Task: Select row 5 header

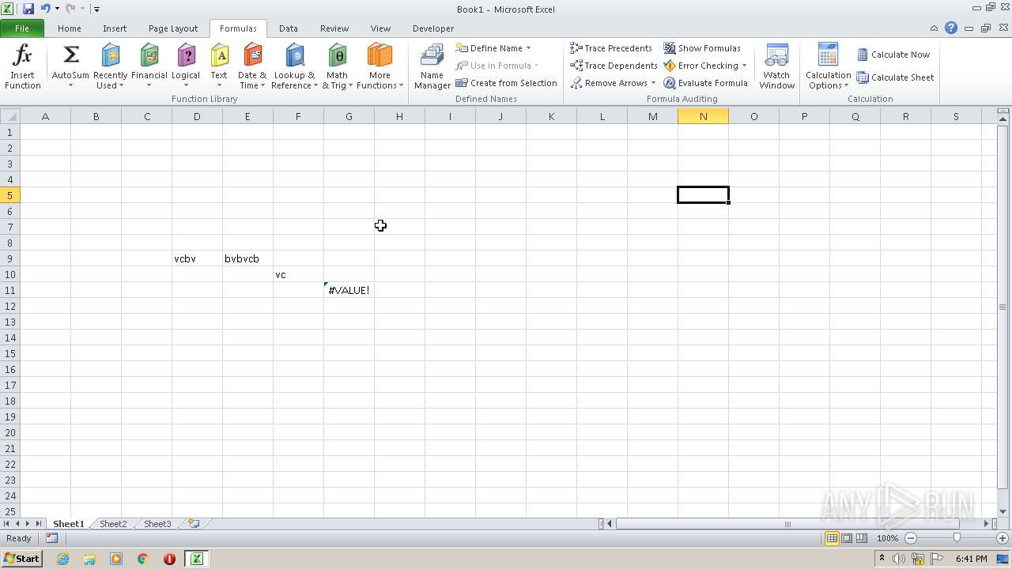Action: (x=9, y=195)
